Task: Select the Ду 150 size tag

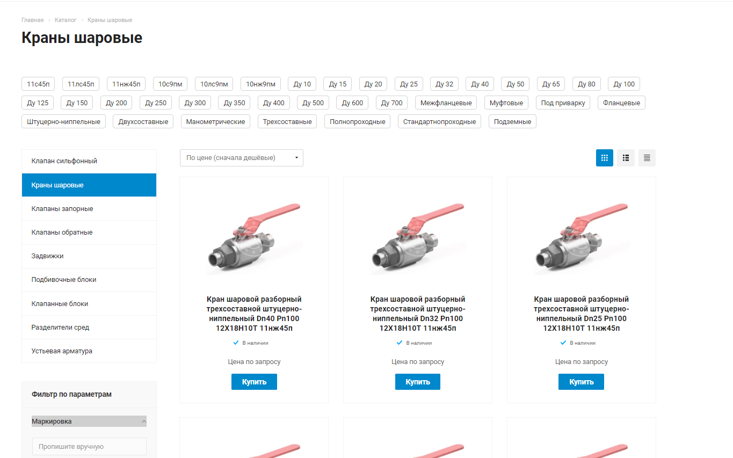Action: (77, 103)
